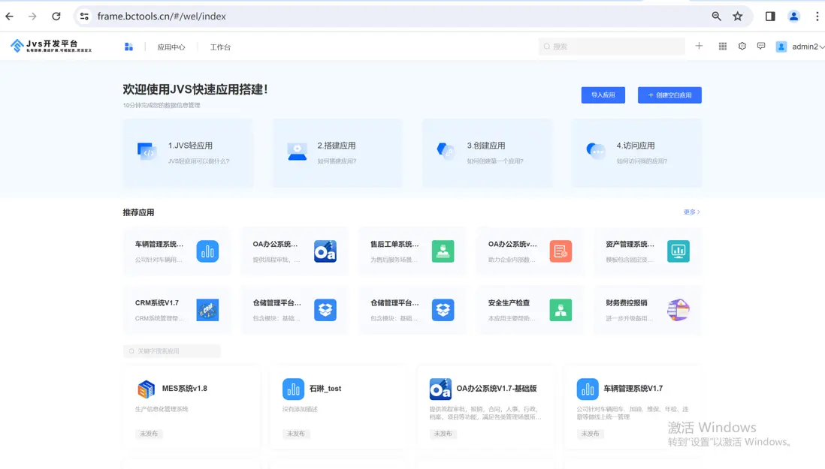Screen dimensions: 825x469
Task: Click the plus icon in the top navigation bar
Action: pos(699,46)
